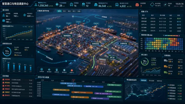Screen dimensions: 185x104
Task: Switch to the 泊位 tab
Action: (64, 11)
